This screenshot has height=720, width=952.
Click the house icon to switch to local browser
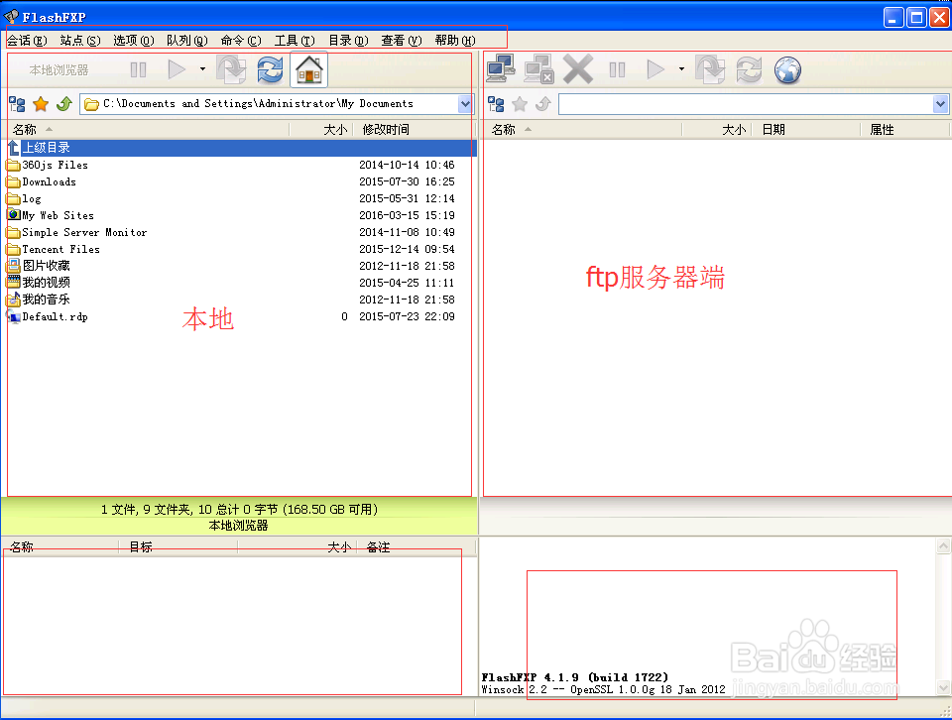pos(309,69)
